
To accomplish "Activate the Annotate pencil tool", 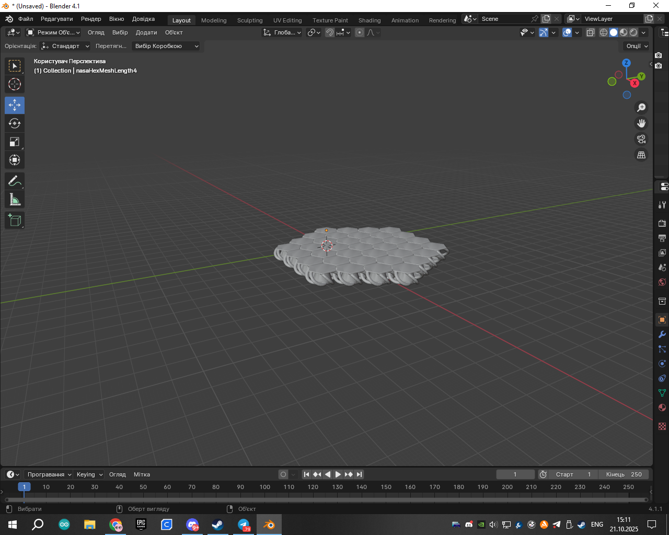I will (x=15, y=181).
